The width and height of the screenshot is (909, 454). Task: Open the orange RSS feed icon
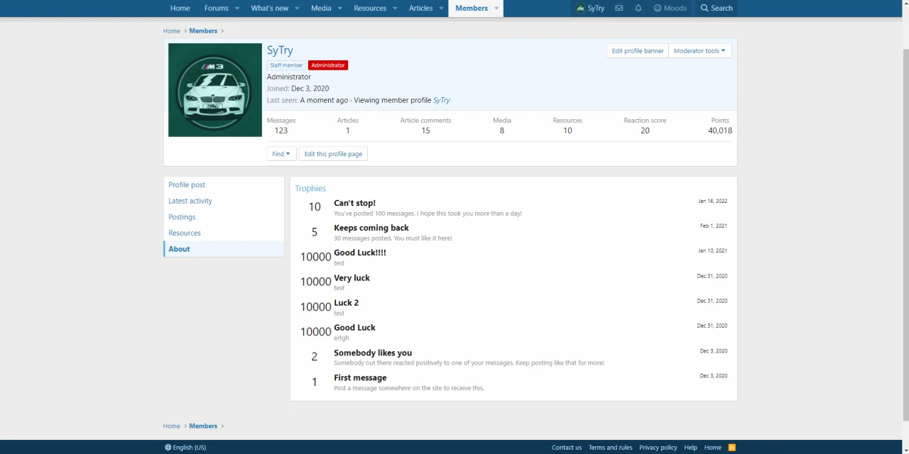point(731,448)
